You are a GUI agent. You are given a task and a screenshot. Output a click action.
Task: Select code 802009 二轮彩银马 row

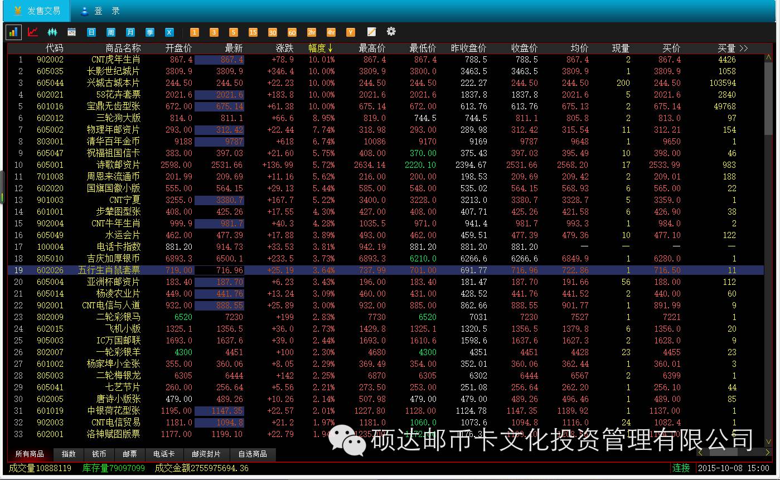385,317
